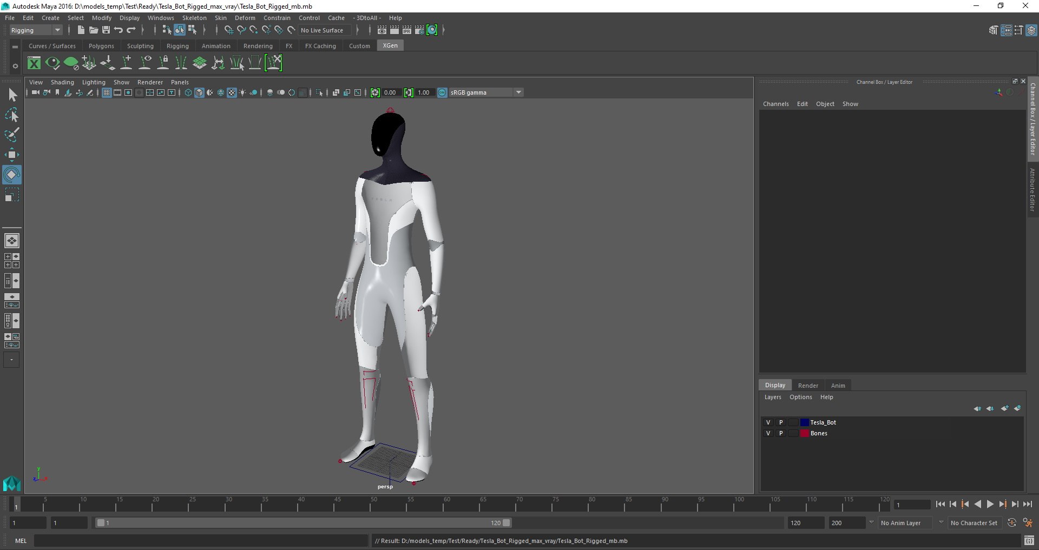Screen dimensions: 1039x550
Task: Open the Rigging menu set dropdown
Action: 36,30
